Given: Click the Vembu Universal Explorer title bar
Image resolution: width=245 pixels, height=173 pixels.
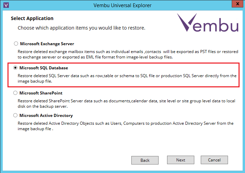Looking at the screenshot, I should tap(122, 5).
